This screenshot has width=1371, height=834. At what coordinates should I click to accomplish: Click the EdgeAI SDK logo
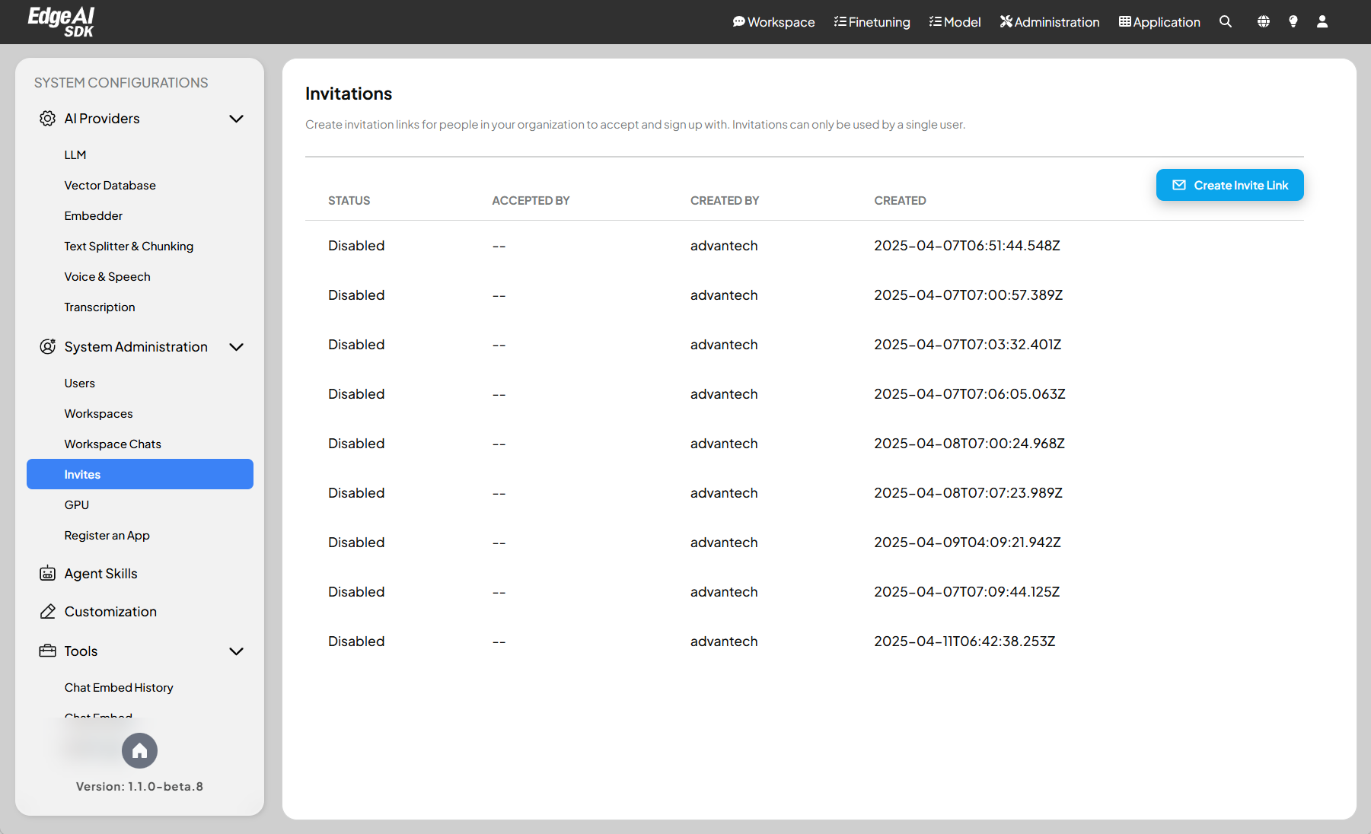pyautogui.click(x=61, y=22)
